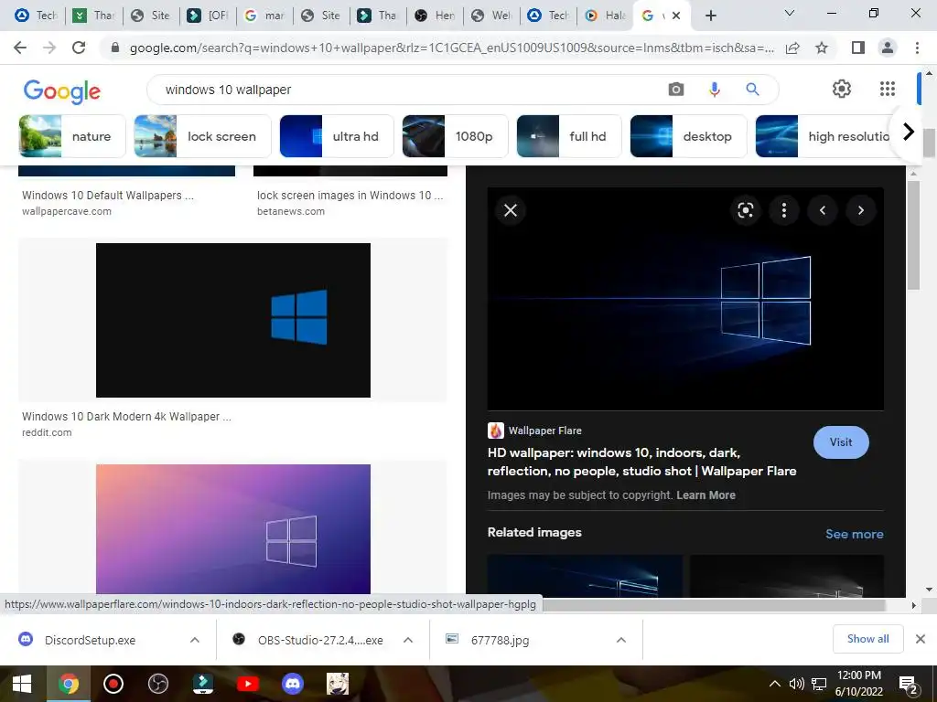Image resolution: width=937 pixels, height=702 pixels.
Task: Select the desktop filter chip
Action: tap(688, 136)
